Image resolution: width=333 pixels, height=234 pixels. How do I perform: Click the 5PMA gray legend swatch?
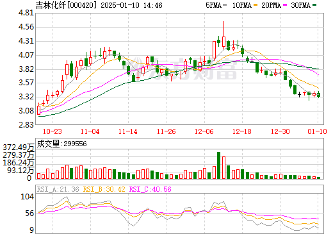(x=225, y=5)
